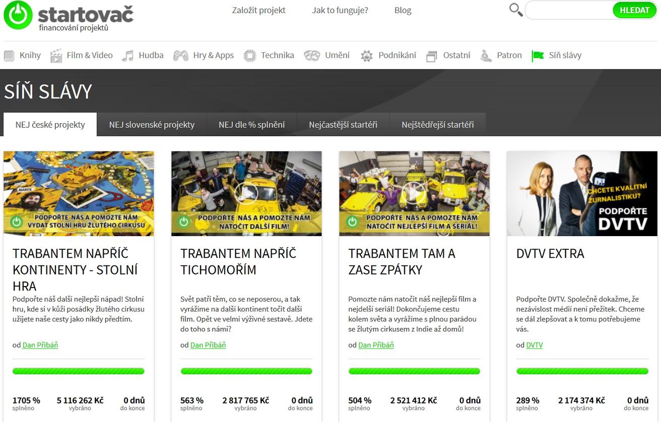This screenshot has height=446, width=661.
Task: Click the Umění theater masks icon
Action: (x=312, y=55)
